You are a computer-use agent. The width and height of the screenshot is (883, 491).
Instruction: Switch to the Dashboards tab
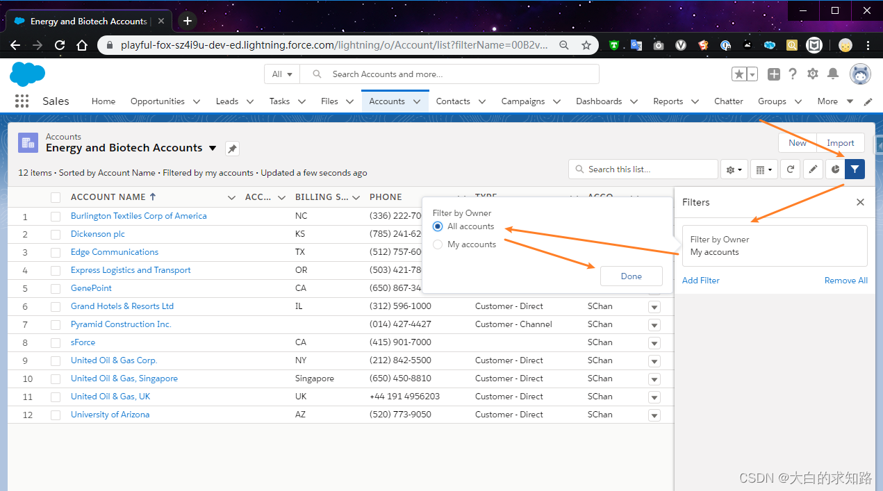[x=599, y=101]
